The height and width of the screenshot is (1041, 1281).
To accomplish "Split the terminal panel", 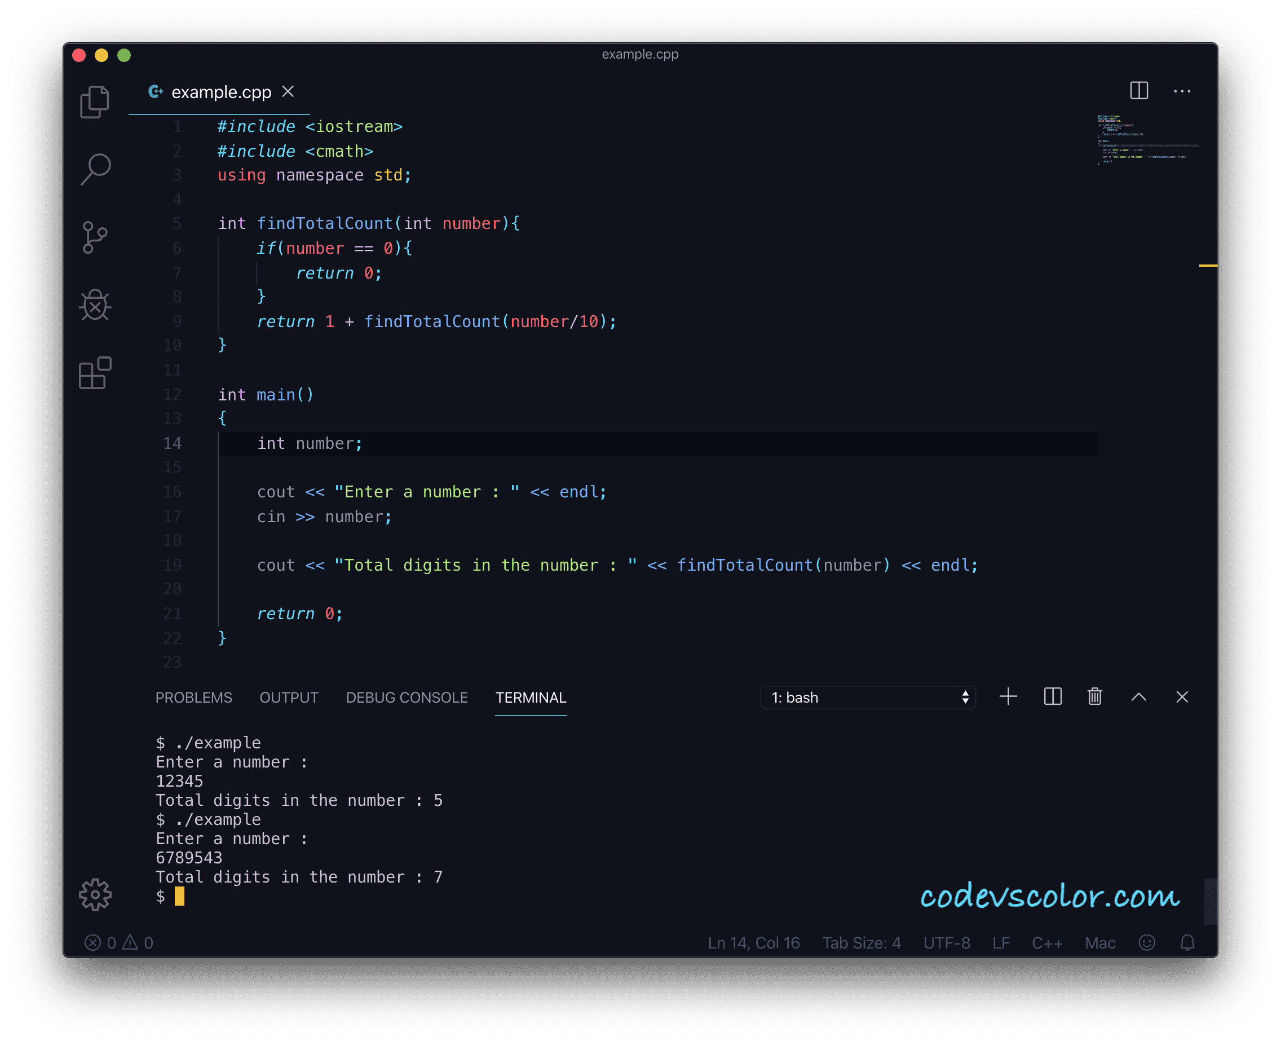I will (x=1052, y=697).
